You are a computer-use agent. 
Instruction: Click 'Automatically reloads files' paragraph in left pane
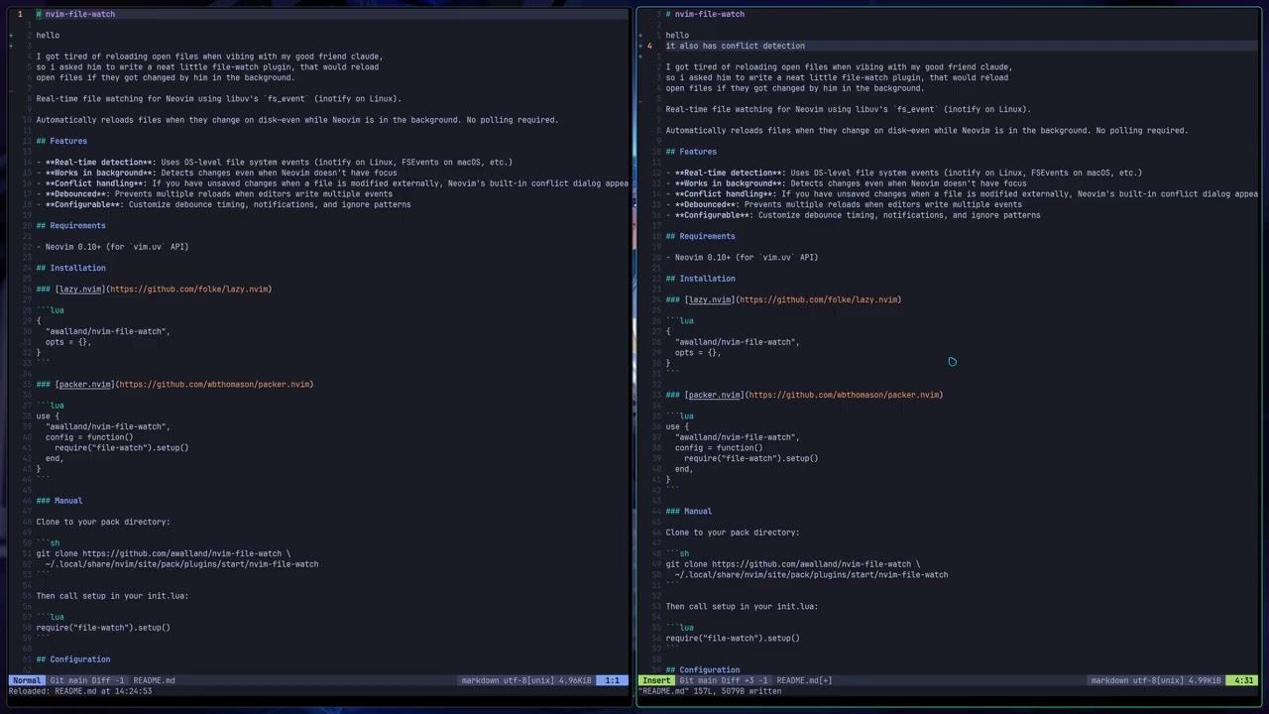click(x=297, y=120)
